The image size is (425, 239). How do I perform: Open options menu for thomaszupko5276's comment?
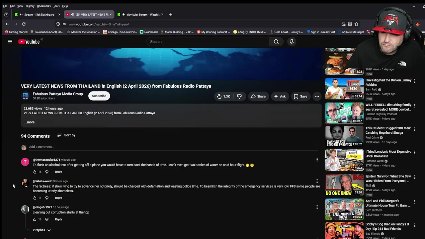pos(317,160)
